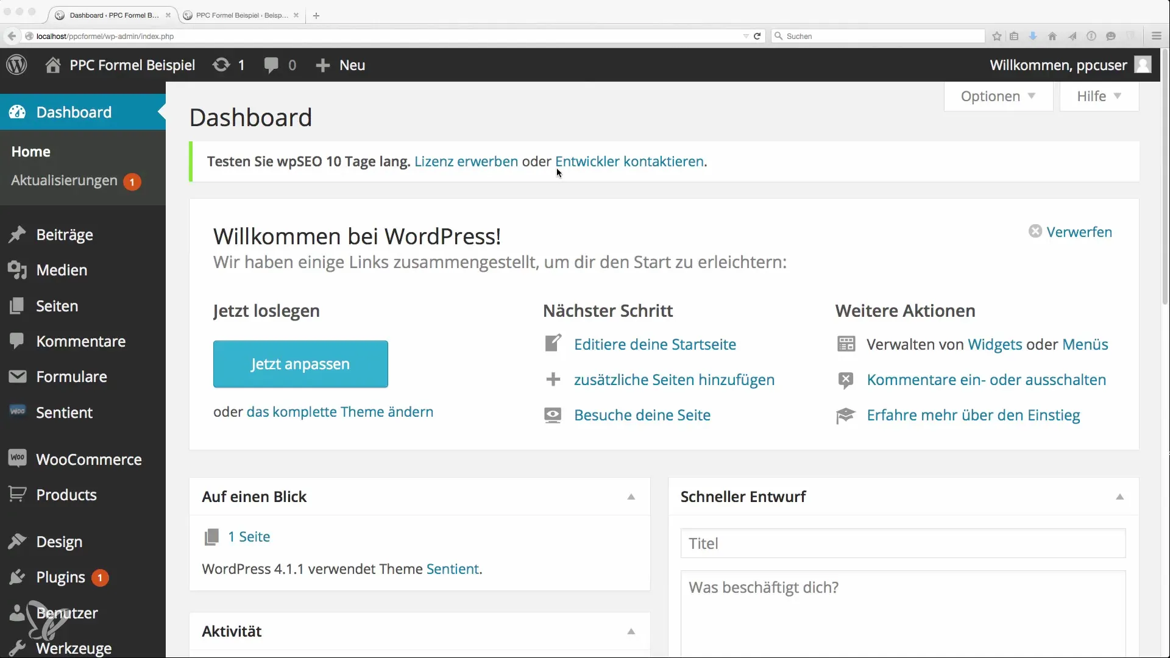Click the Menüs link

pyautogui.click(x=1085, y=344)
